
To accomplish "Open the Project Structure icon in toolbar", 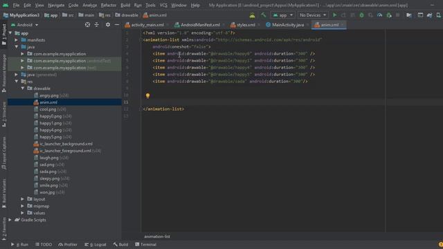I will (409, 15).
